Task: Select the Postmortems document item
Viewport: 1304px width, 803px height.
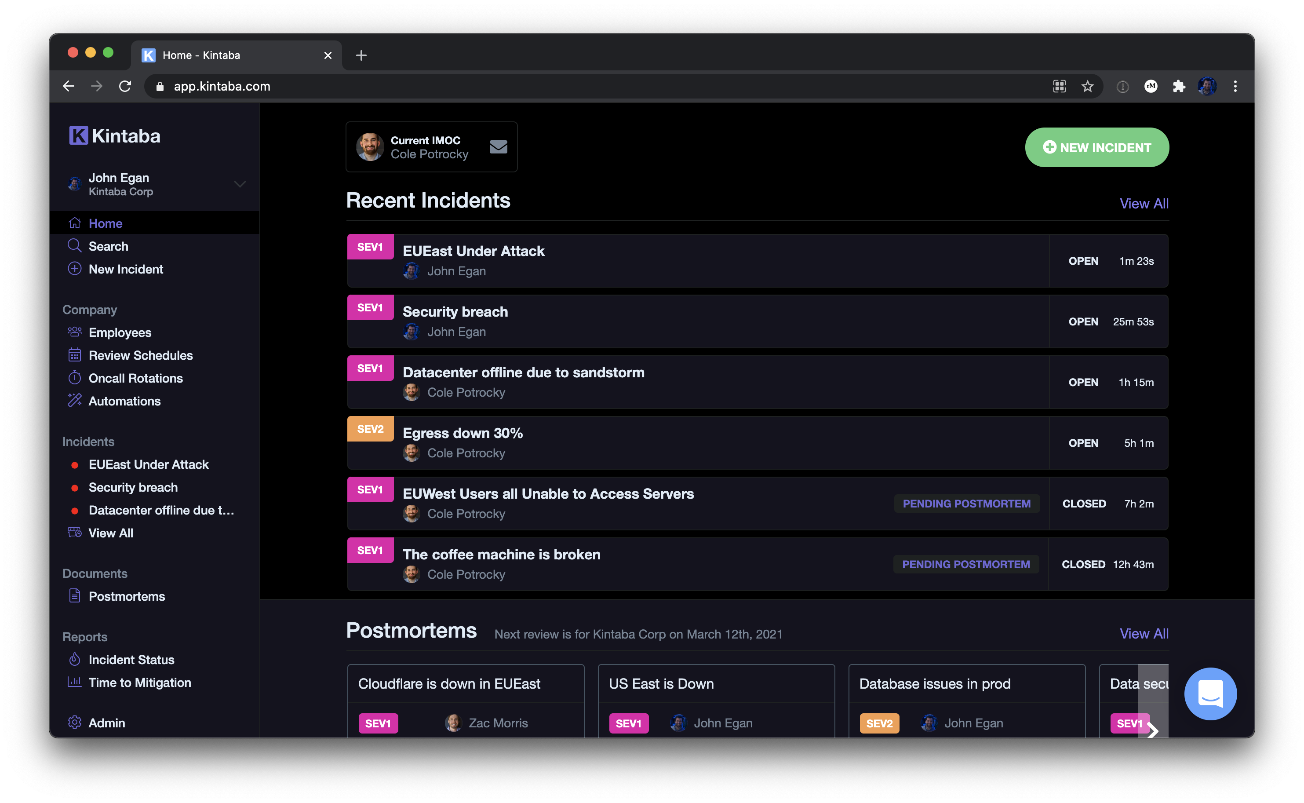Action: tap(126, 596)
